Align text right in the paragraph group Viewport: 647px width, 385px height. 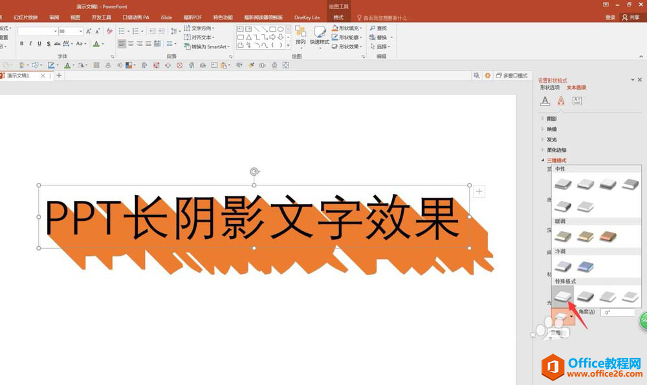(x=140, y=44)
